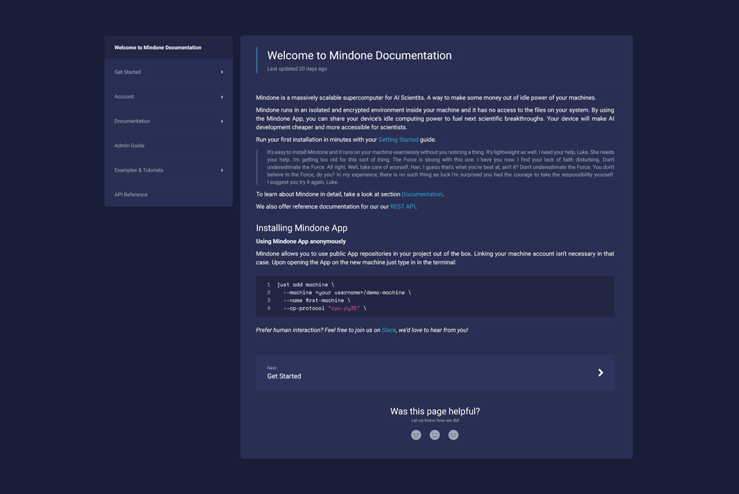Open the API Reference sidebar item
This screenshot has width=739, height=494.
click(169, 195)
